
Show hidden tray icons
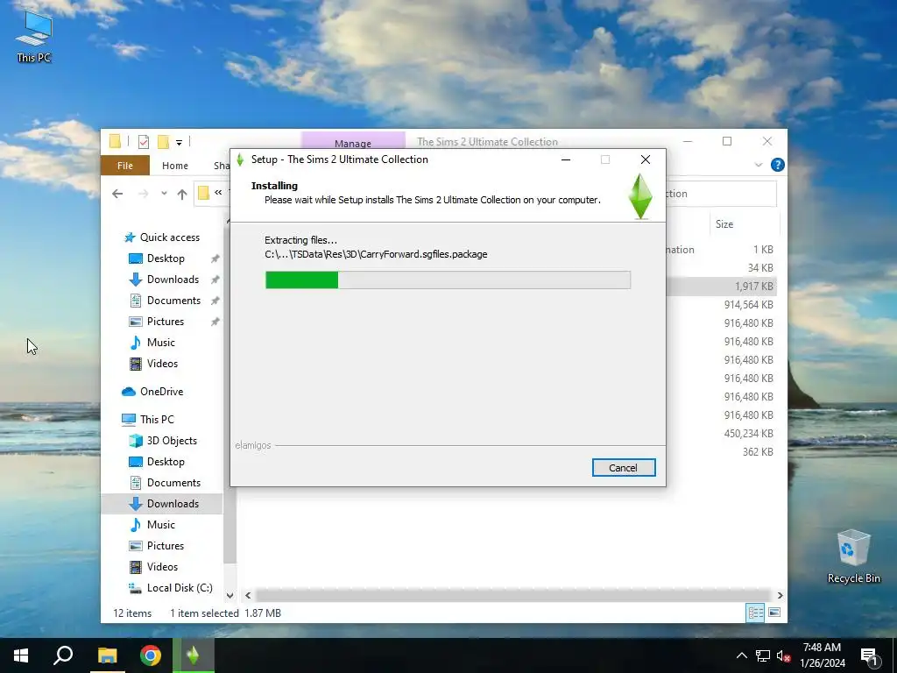741,655
